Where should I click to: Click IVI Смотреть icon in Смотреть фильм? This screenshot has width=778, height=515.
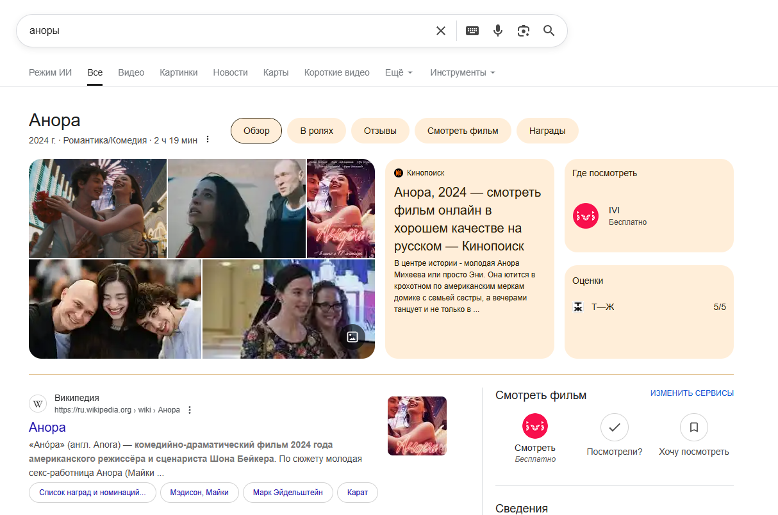[x=535, y=426]
